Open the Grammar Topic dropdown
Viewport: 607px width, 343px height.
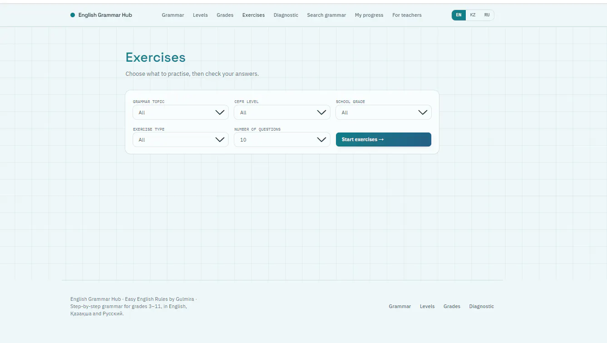[x=181, y=113]
